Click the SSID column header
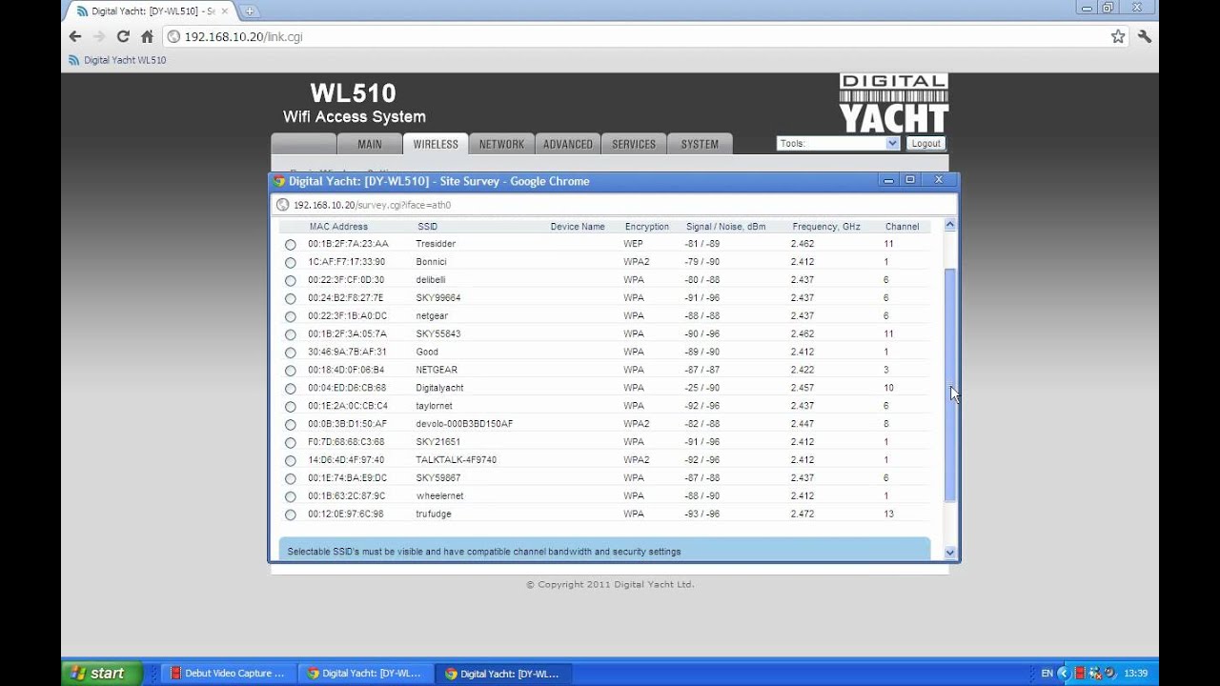 [x=427, y=227]
